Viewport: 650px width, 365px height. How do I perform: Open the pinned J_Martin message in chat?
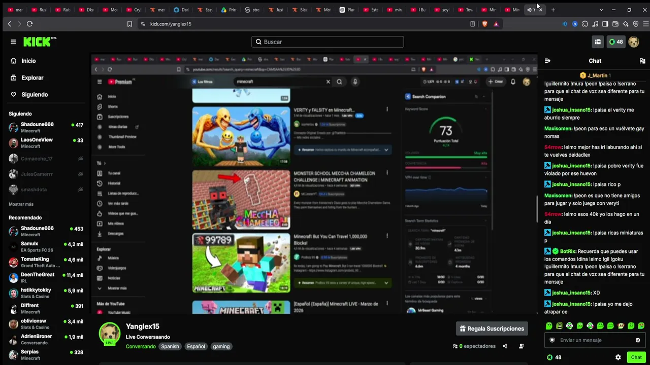pos(595,76)
